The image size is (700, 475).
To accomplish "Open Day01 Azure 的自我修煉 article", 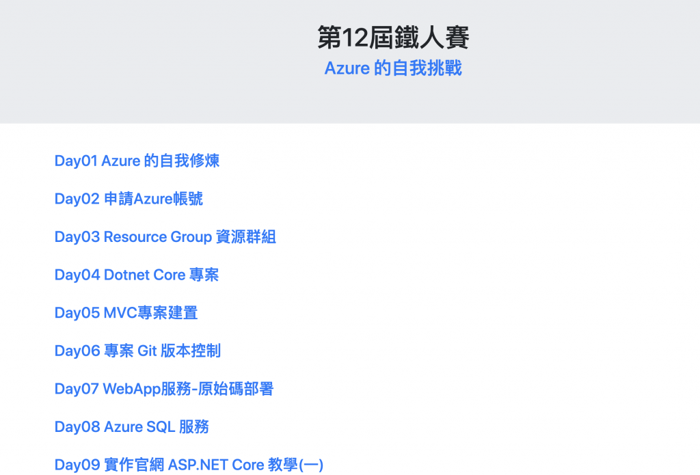I will click(x=137, y=161).
